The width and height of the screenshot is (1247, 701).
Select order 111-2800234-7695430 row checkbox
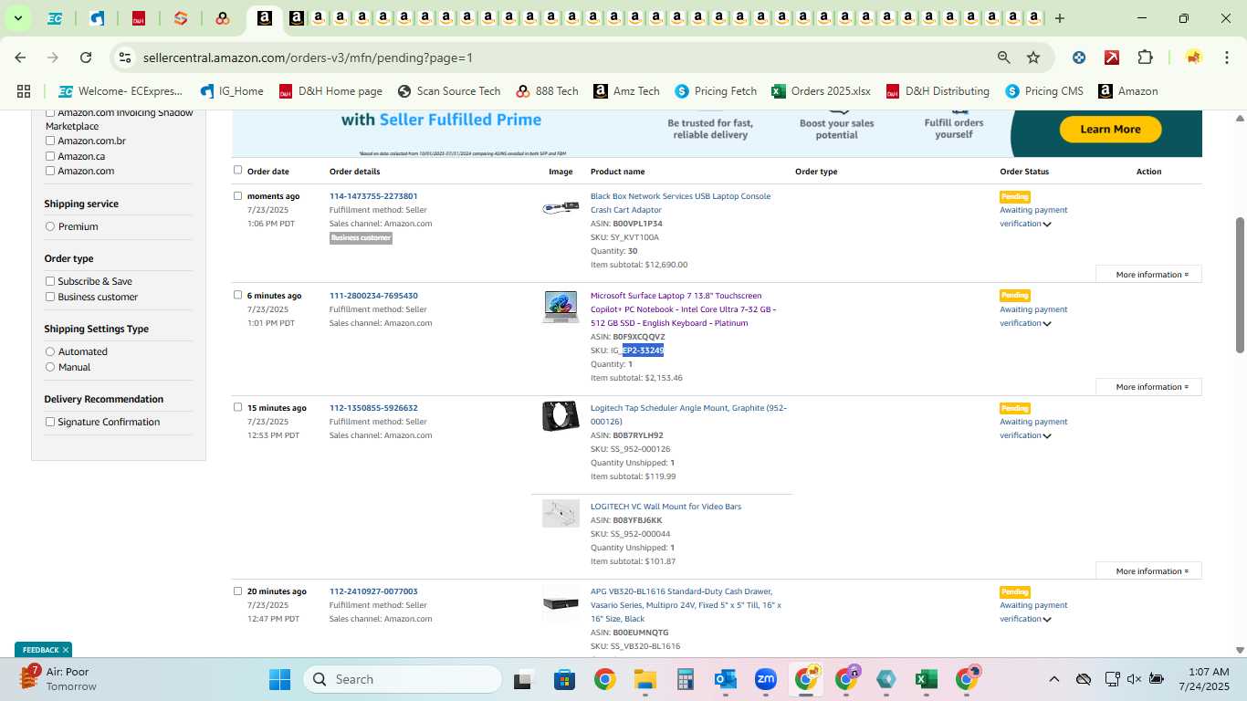238,295
